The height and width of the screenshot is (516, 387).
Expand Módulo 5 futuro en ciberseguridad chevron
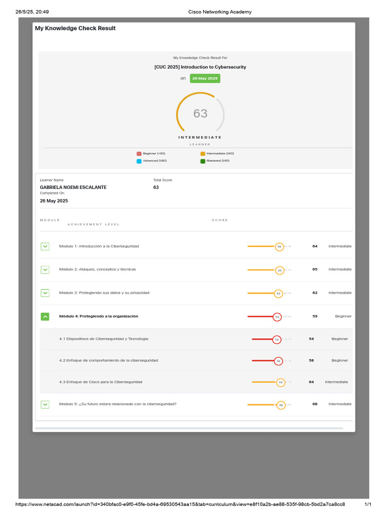click(45, 405)
